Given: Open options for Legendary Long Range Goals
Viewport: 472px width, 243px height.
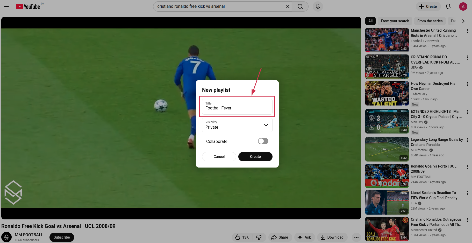Looking at the screenshot, I should point(467,140).
